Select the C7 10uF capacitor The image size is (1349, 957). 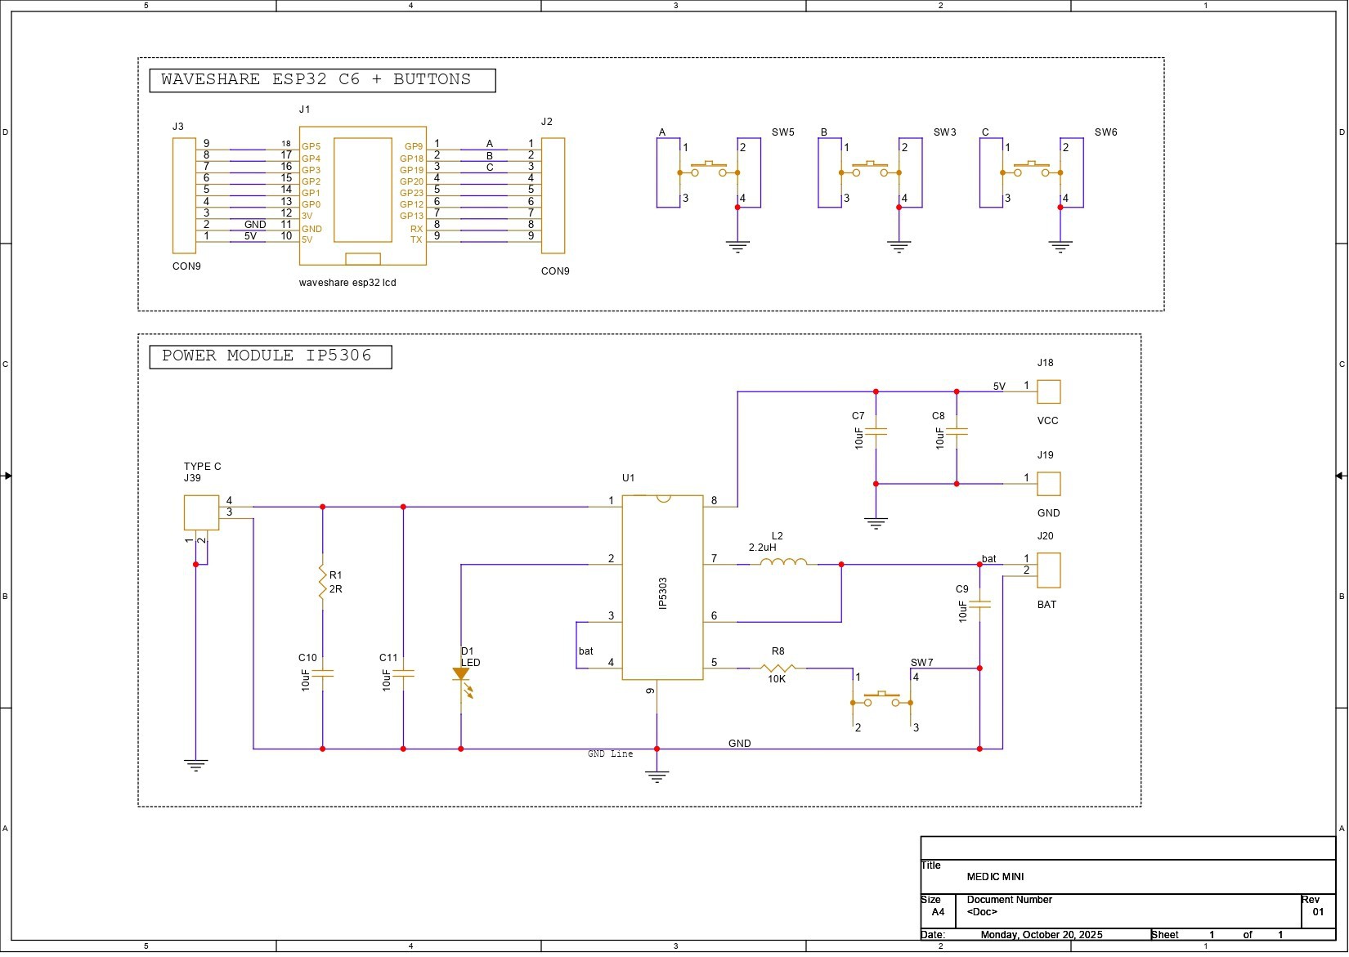click(x=876, y=431)
